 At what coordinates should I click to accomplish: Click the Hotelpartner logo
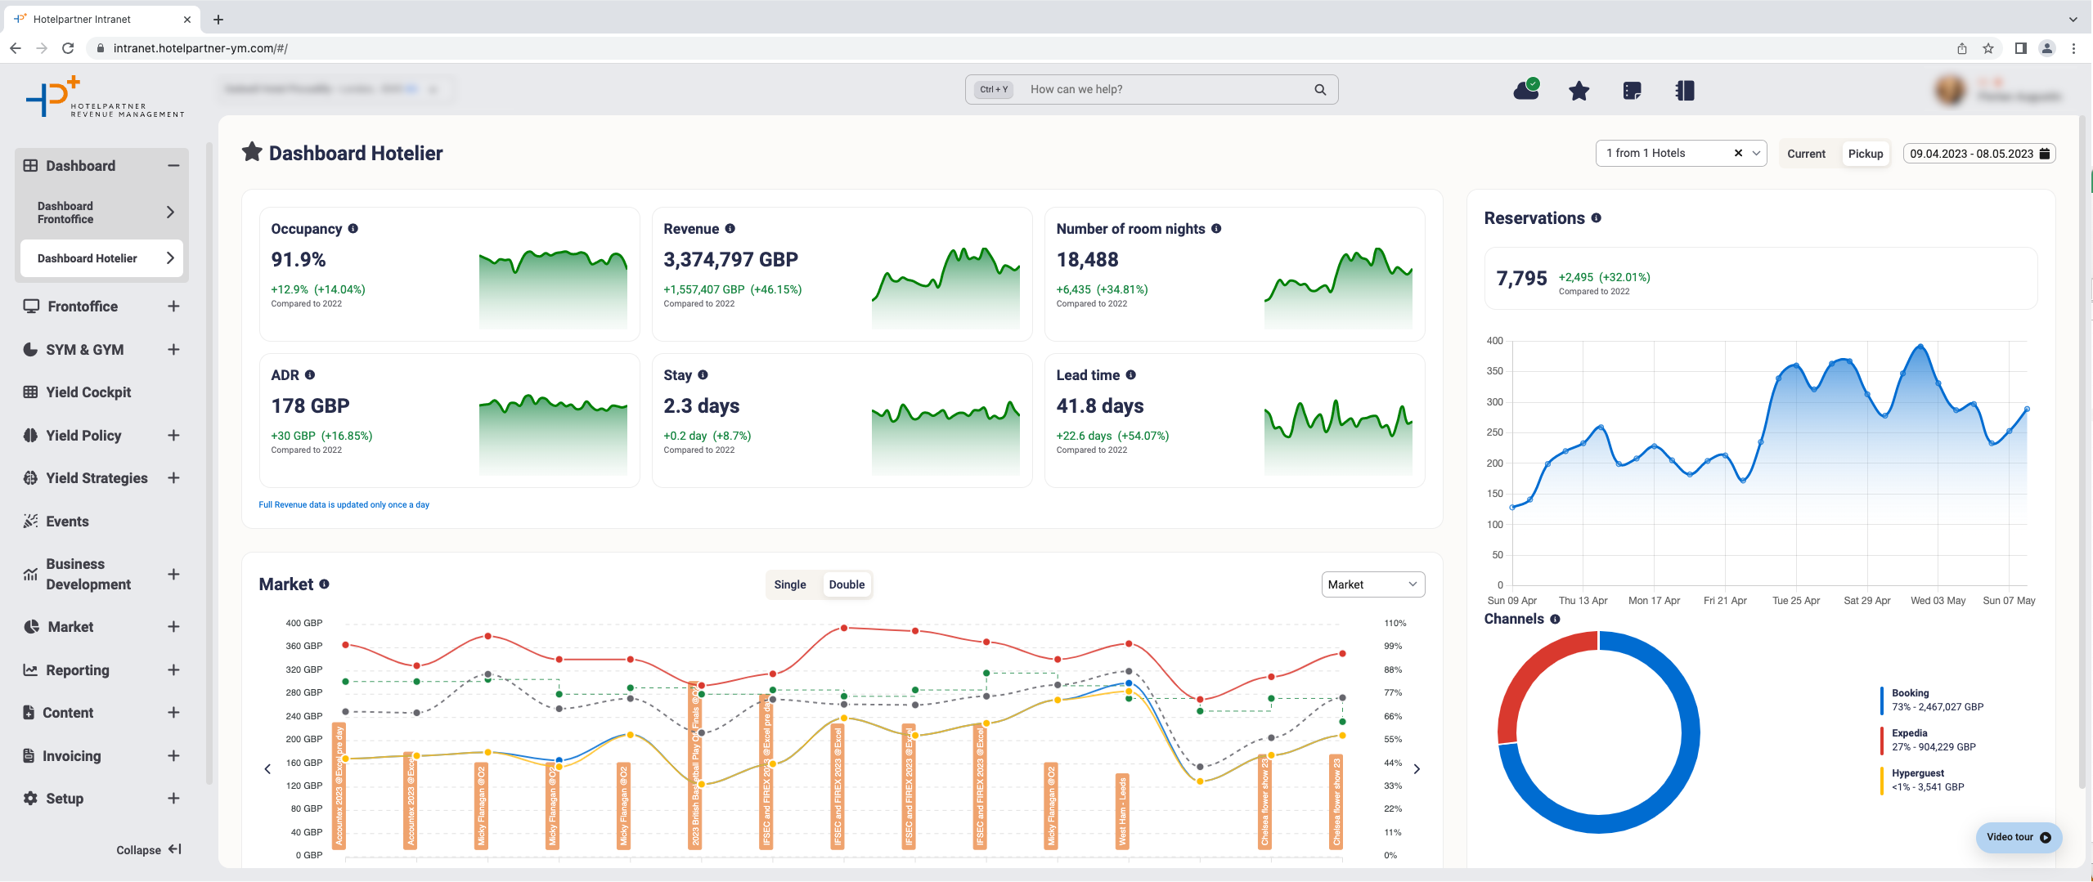(105, 97)
